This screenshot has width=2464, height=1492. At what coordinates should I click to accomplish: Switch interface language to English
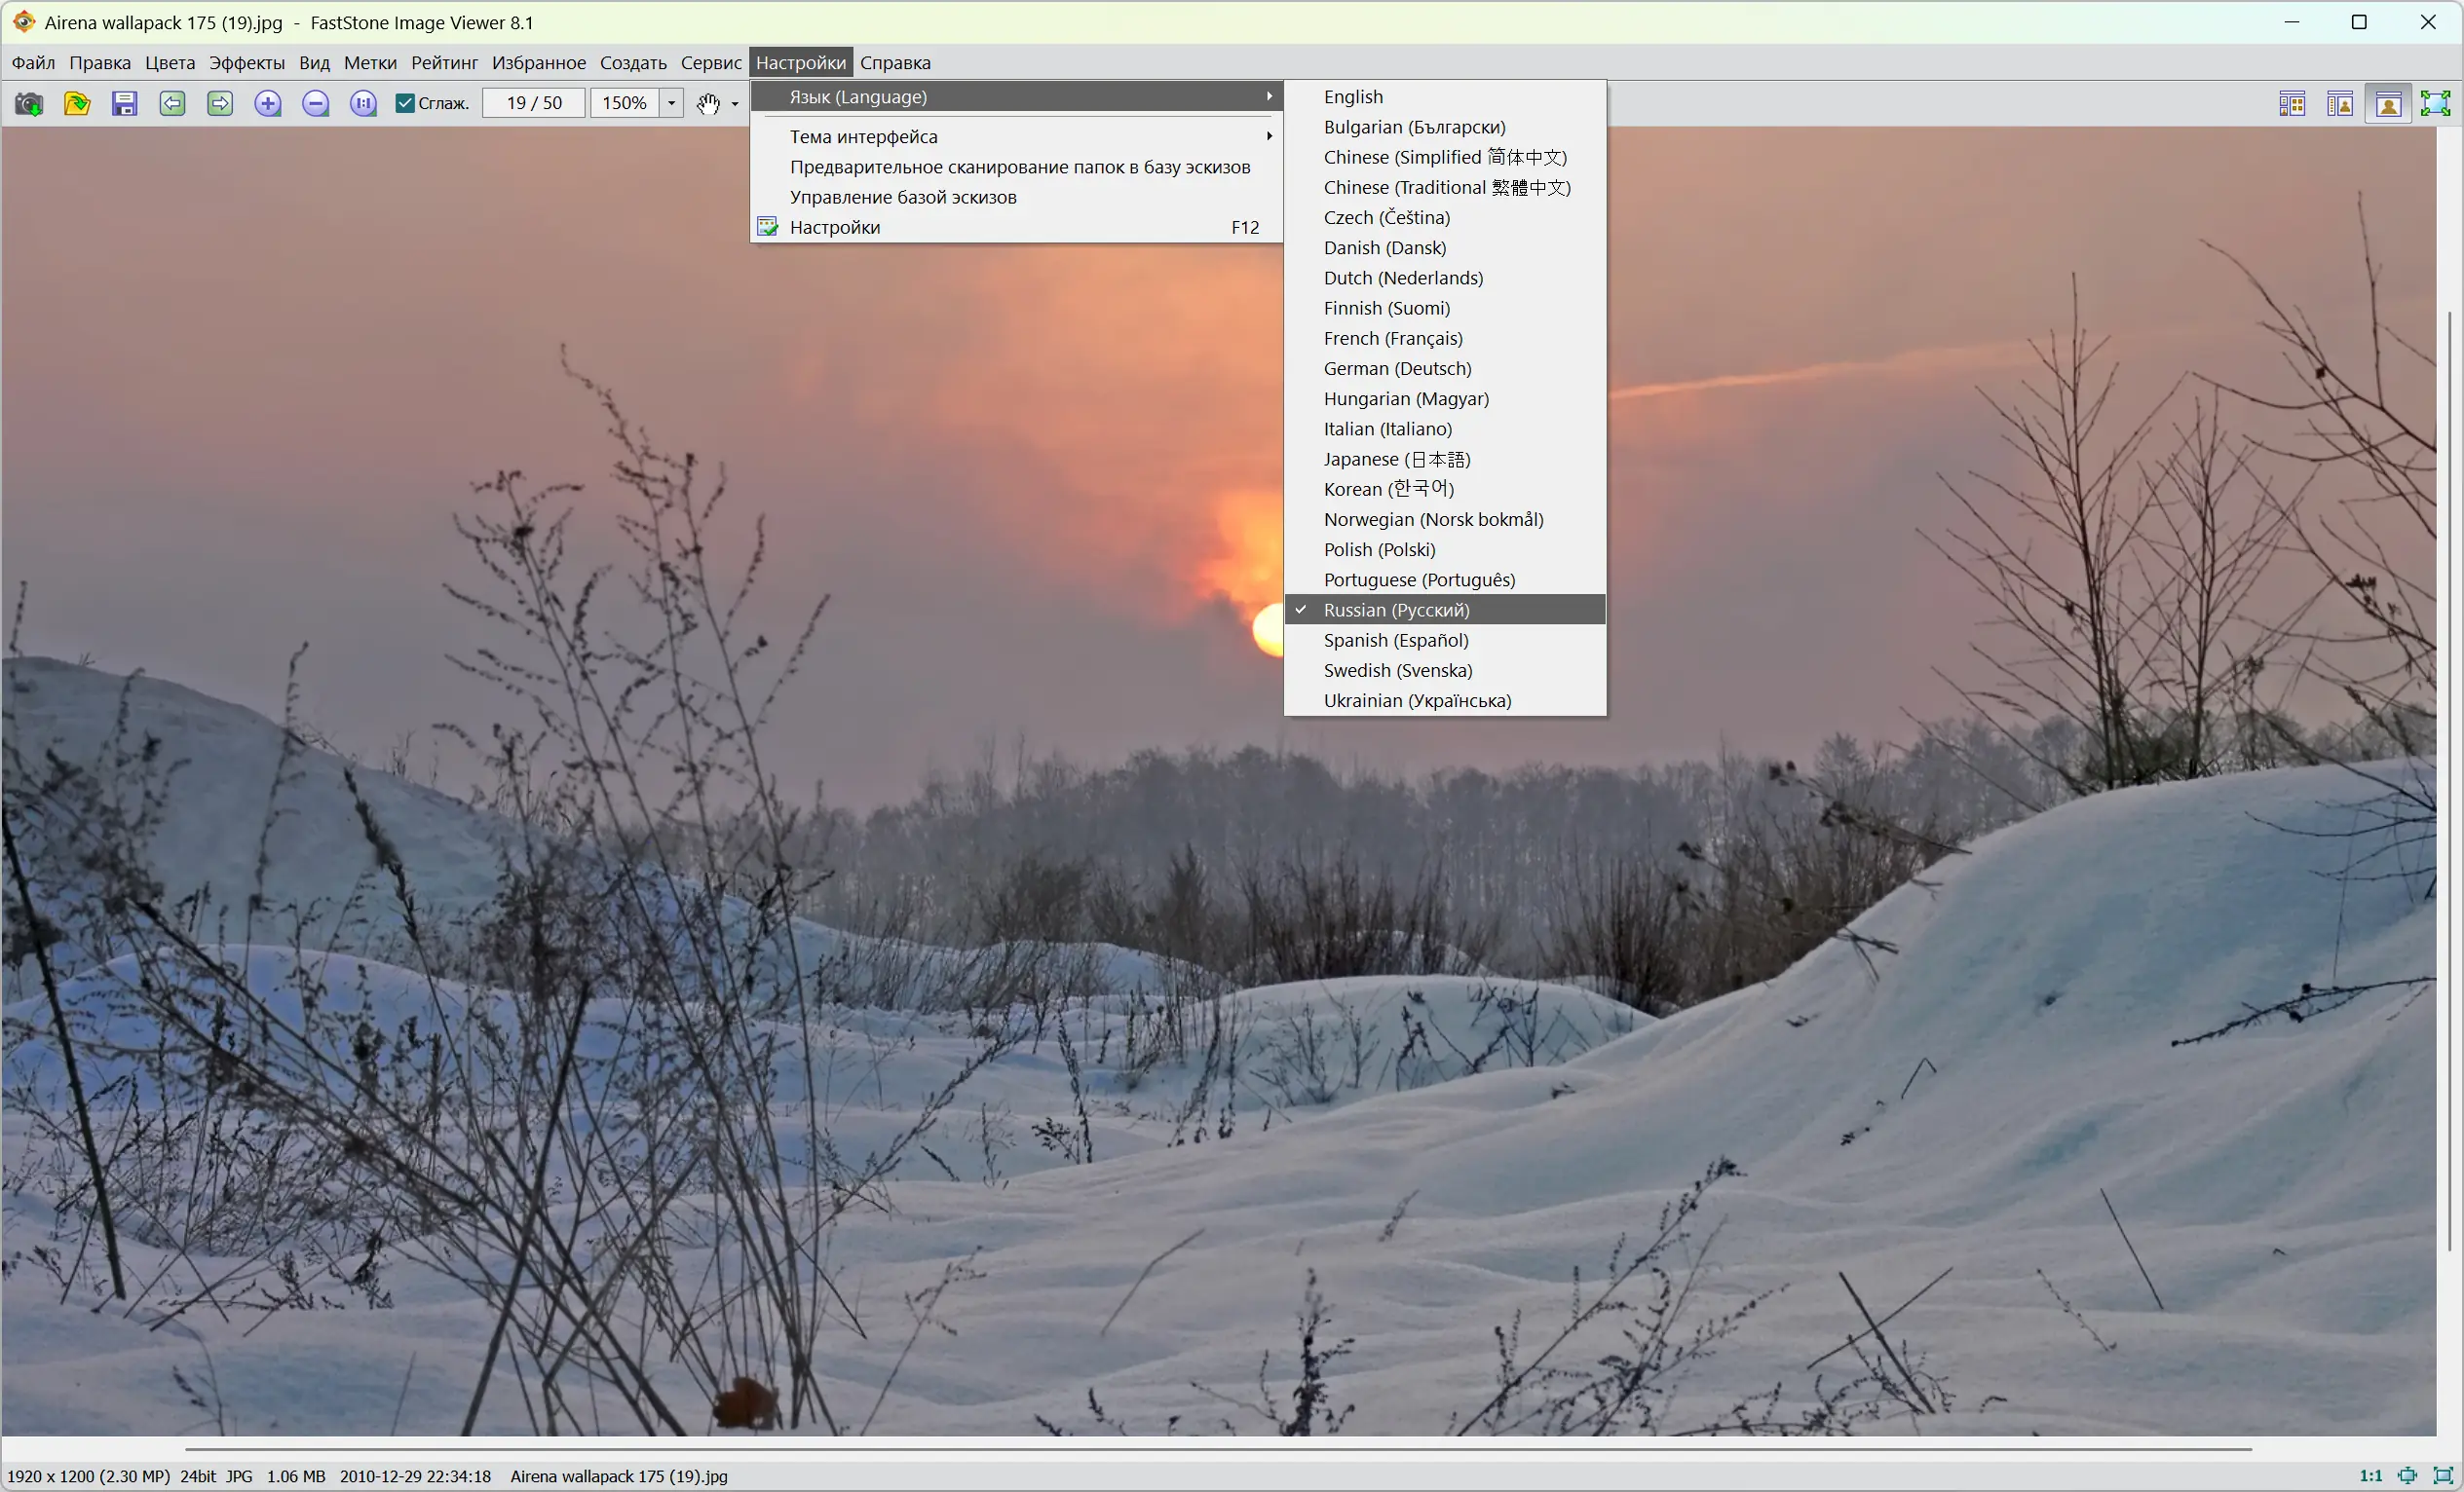[1353, 96]
